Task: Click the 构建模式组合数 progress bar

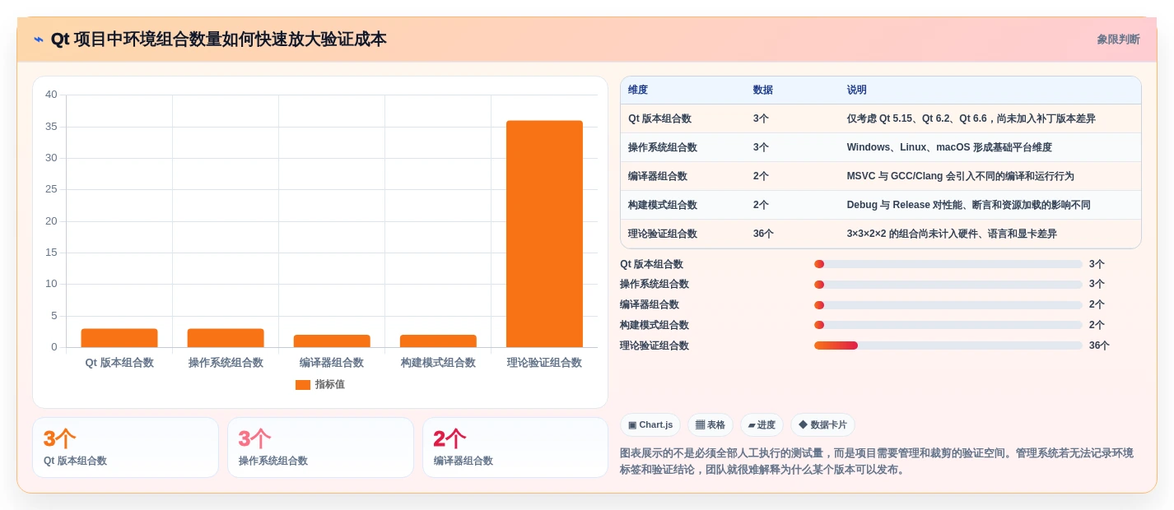Action: point(948,325)
